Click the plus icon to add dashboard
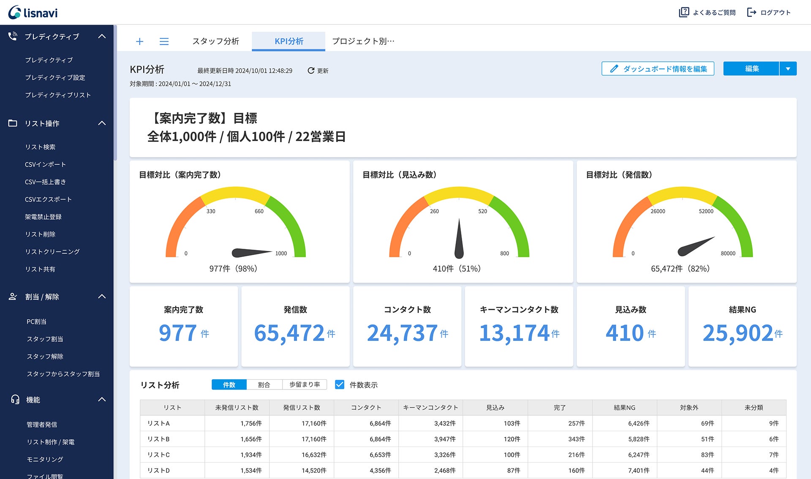Viewport: 811px width, 479px height. (139, 41)
